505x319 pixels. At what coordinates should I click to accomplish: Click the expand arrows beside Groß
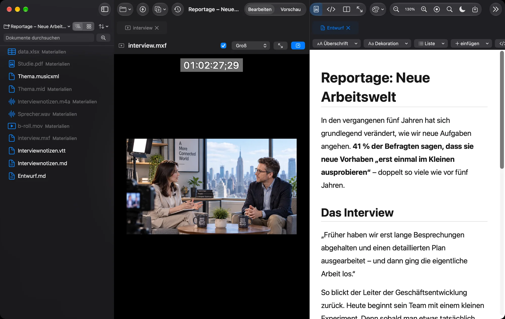(x=280, y=46)
